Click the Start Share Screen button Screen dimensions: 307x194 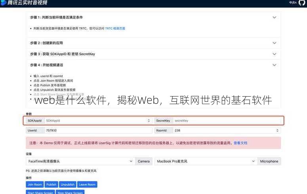click(40, 192)
